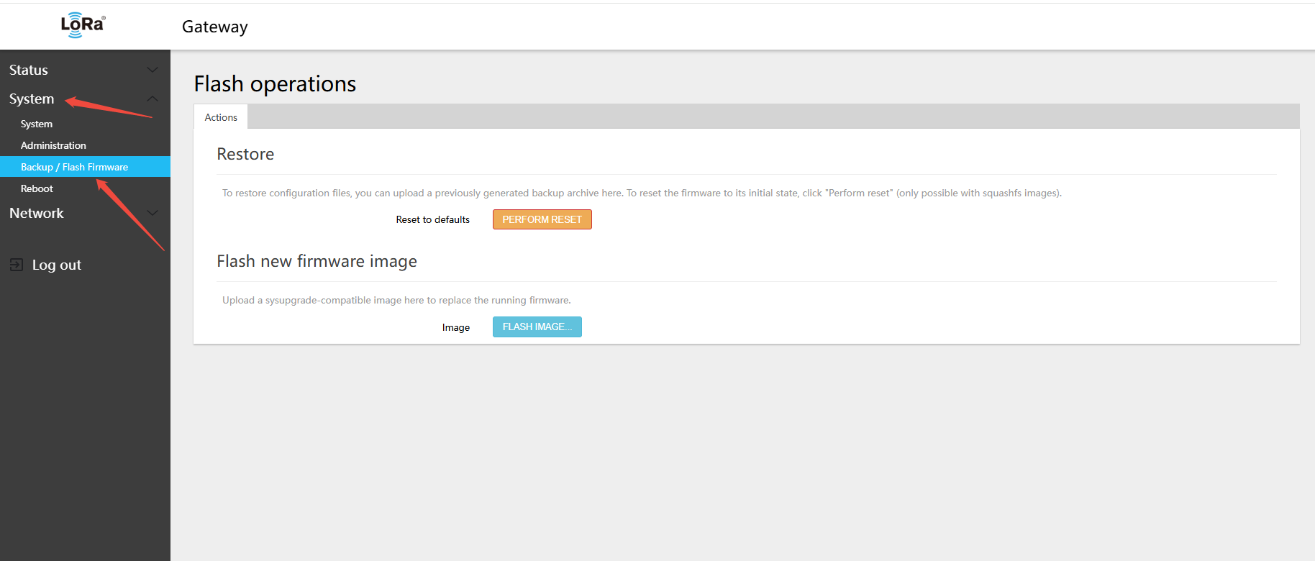Go to the System submenu item
The height and width of the screenshot is (561, 1315).
pyautogui.click(x=37, y=124)
